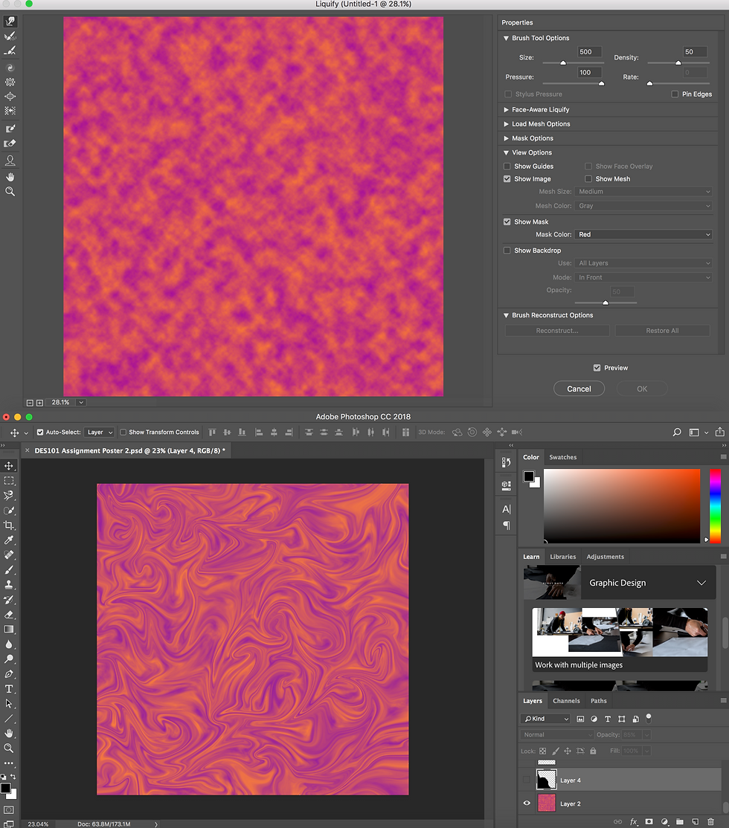Create a new layer in Layers panel
Viewport: 729px width, 828px height.
coord(696,821)
